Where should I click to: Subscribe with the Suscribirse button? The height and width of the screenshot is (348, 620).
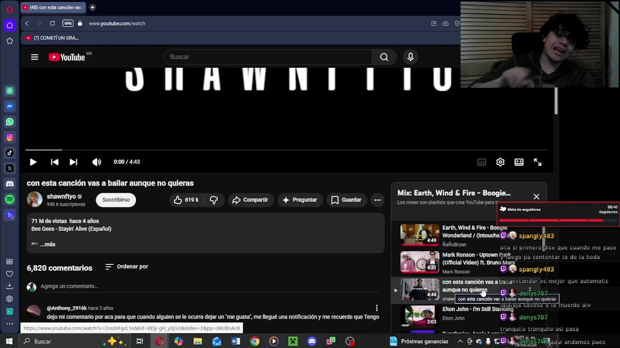(x=116, y=200)
